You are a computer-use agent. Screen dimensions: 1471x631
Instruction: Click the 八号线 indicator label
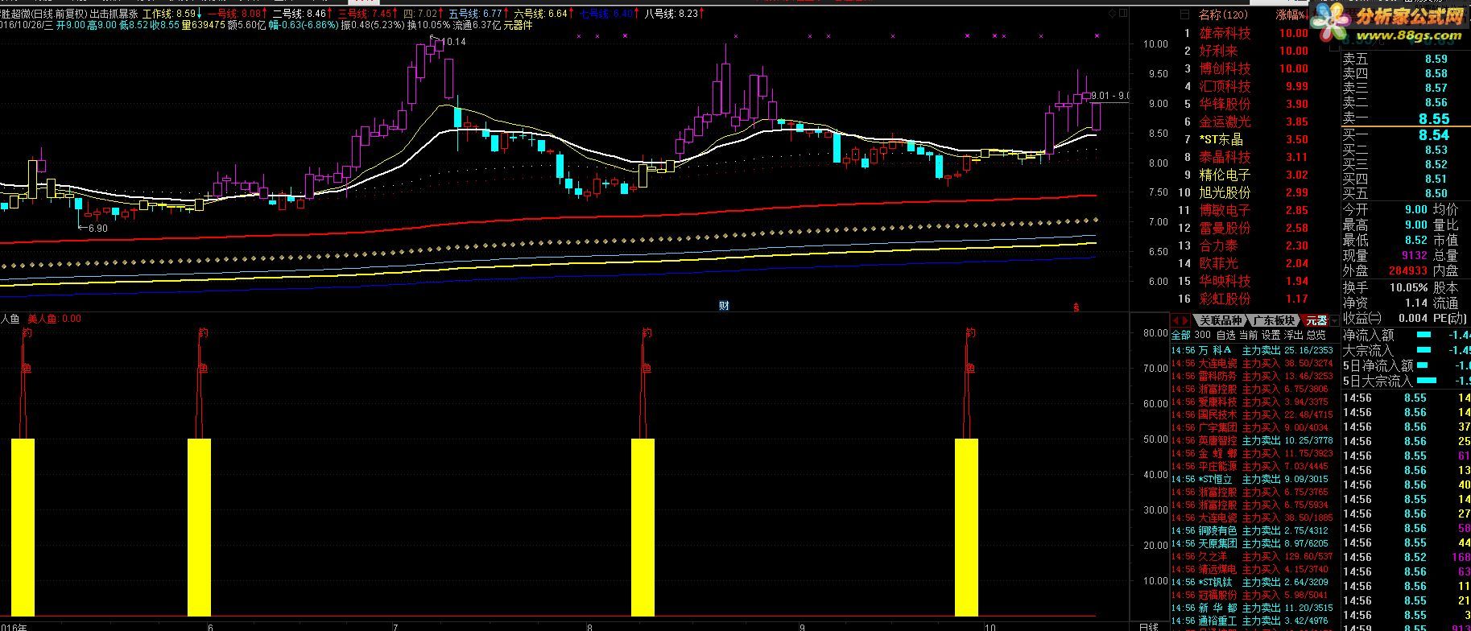pos(672,14)
